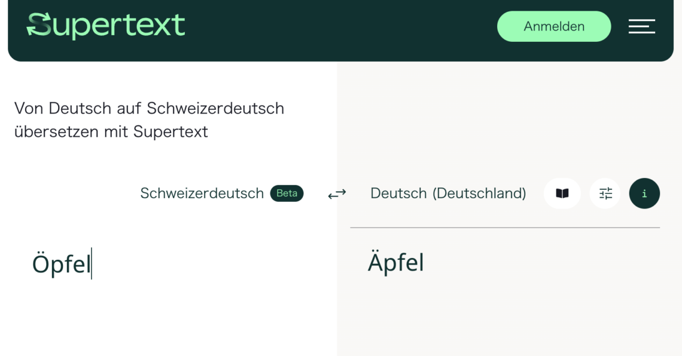Click the green Beta badge
Image resolution: width=682 pixels, height=356 pixels.
click(x=287, y=194)
